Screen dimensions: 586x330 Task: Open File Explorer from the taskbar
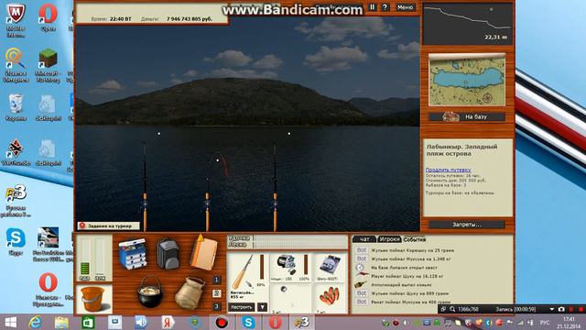[61, 322]
